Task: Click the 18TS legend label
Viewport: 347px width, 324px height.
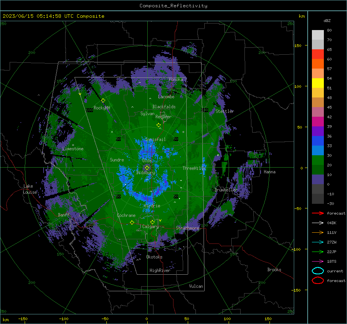Action: [332, 262]
